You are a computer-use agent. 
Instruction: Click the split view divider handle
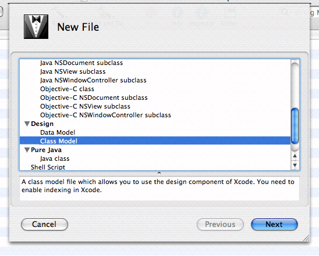point(159,173)
